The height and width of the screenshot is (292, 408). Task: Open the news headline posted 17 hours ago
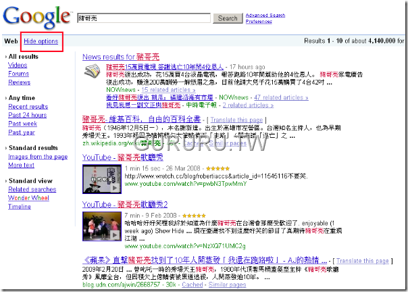(165, 67)
